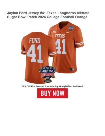Select the Big 12 XII logo on jersey

coord(54,32)
